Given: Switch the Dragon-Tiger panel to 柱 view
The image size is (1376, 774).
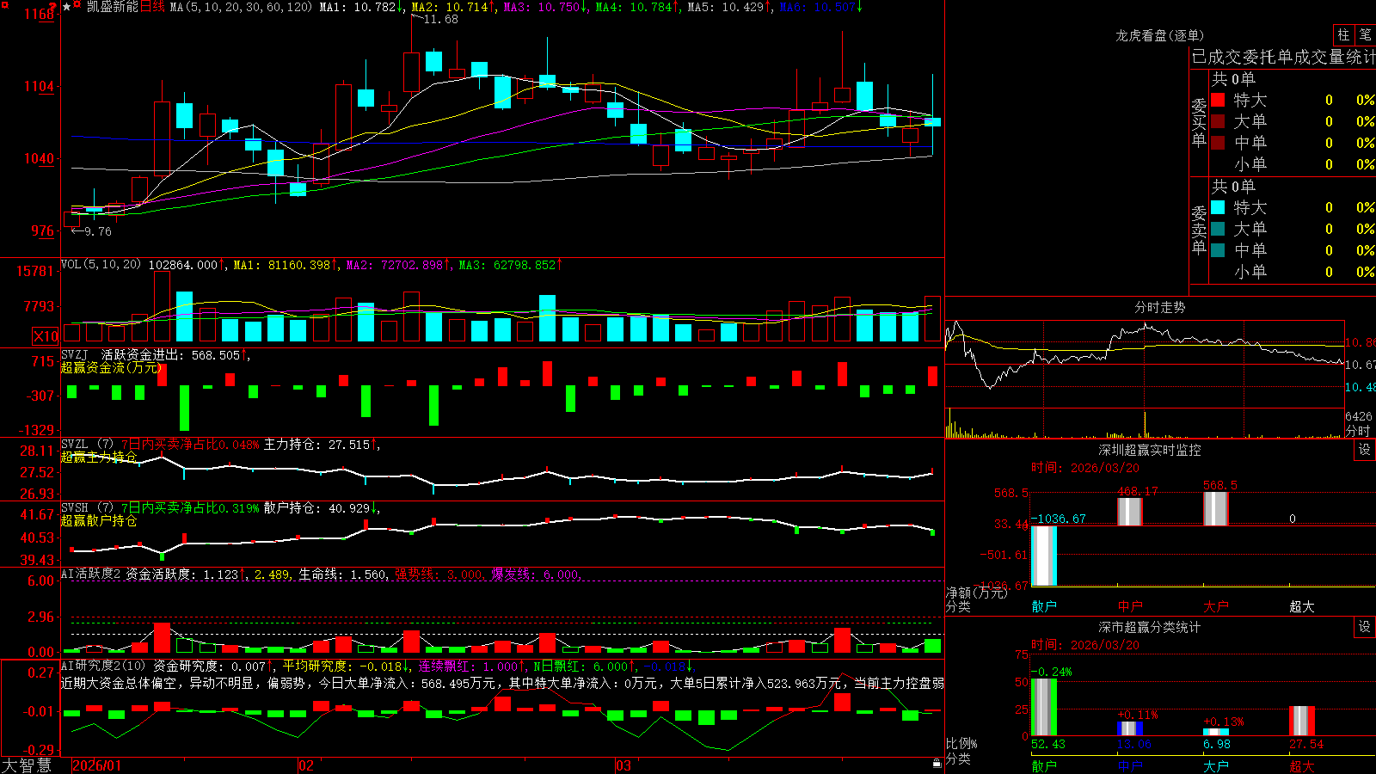Looking at the screenshot, I should [x=1343, y=34].
